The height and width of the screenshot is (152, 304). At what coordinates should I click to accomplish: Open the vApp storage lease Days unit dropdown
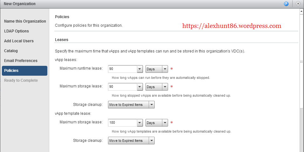click(x=157, y=87)
